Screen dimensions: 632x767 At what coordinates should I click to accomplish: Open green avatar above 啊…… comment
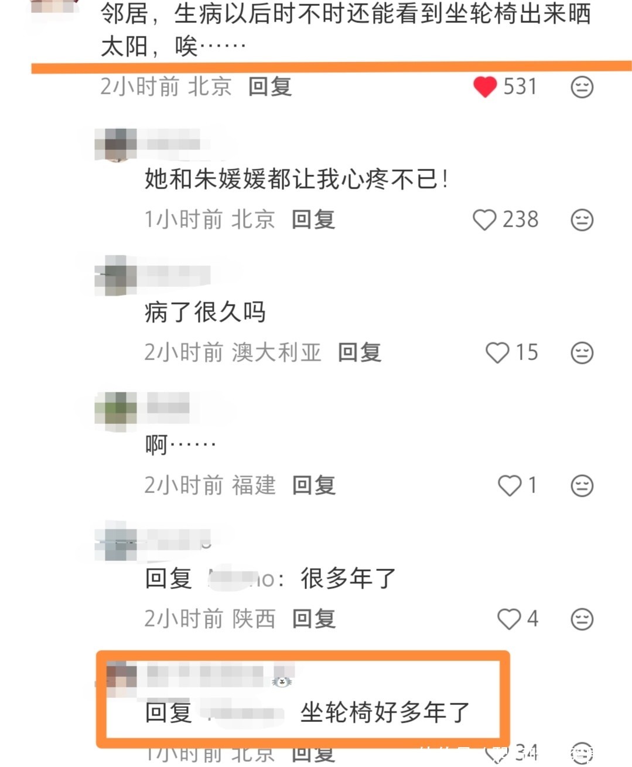click(115, 411)
